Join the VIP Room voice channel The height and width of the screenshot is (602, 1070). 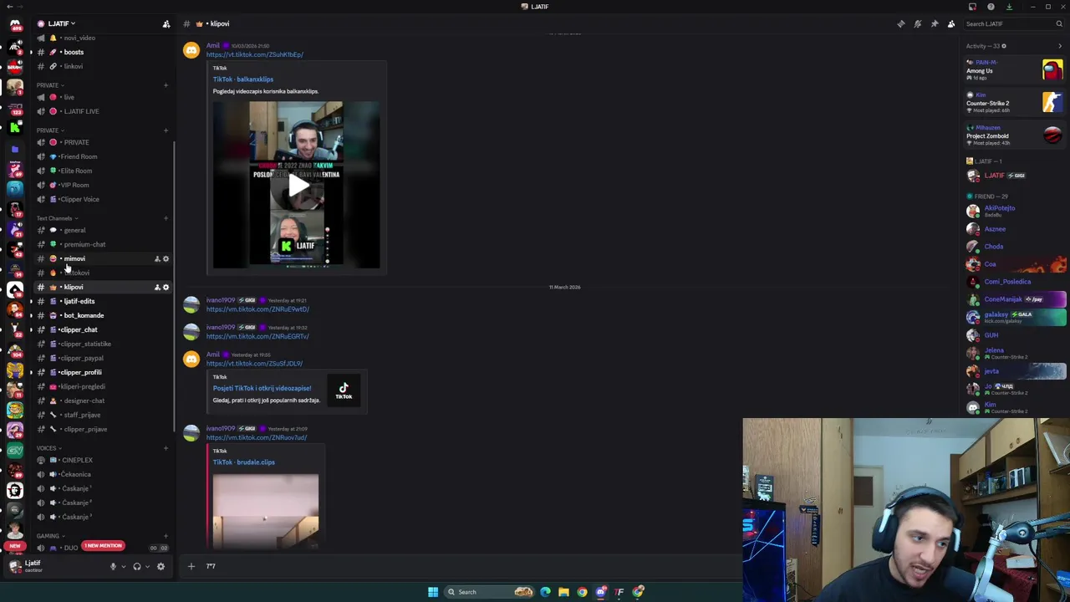102,185
